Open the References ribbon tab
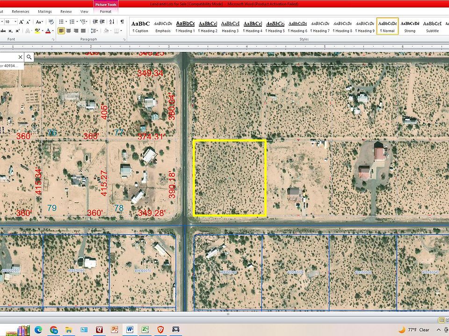This screenshot has height=336, width=449. pos(20,11)
